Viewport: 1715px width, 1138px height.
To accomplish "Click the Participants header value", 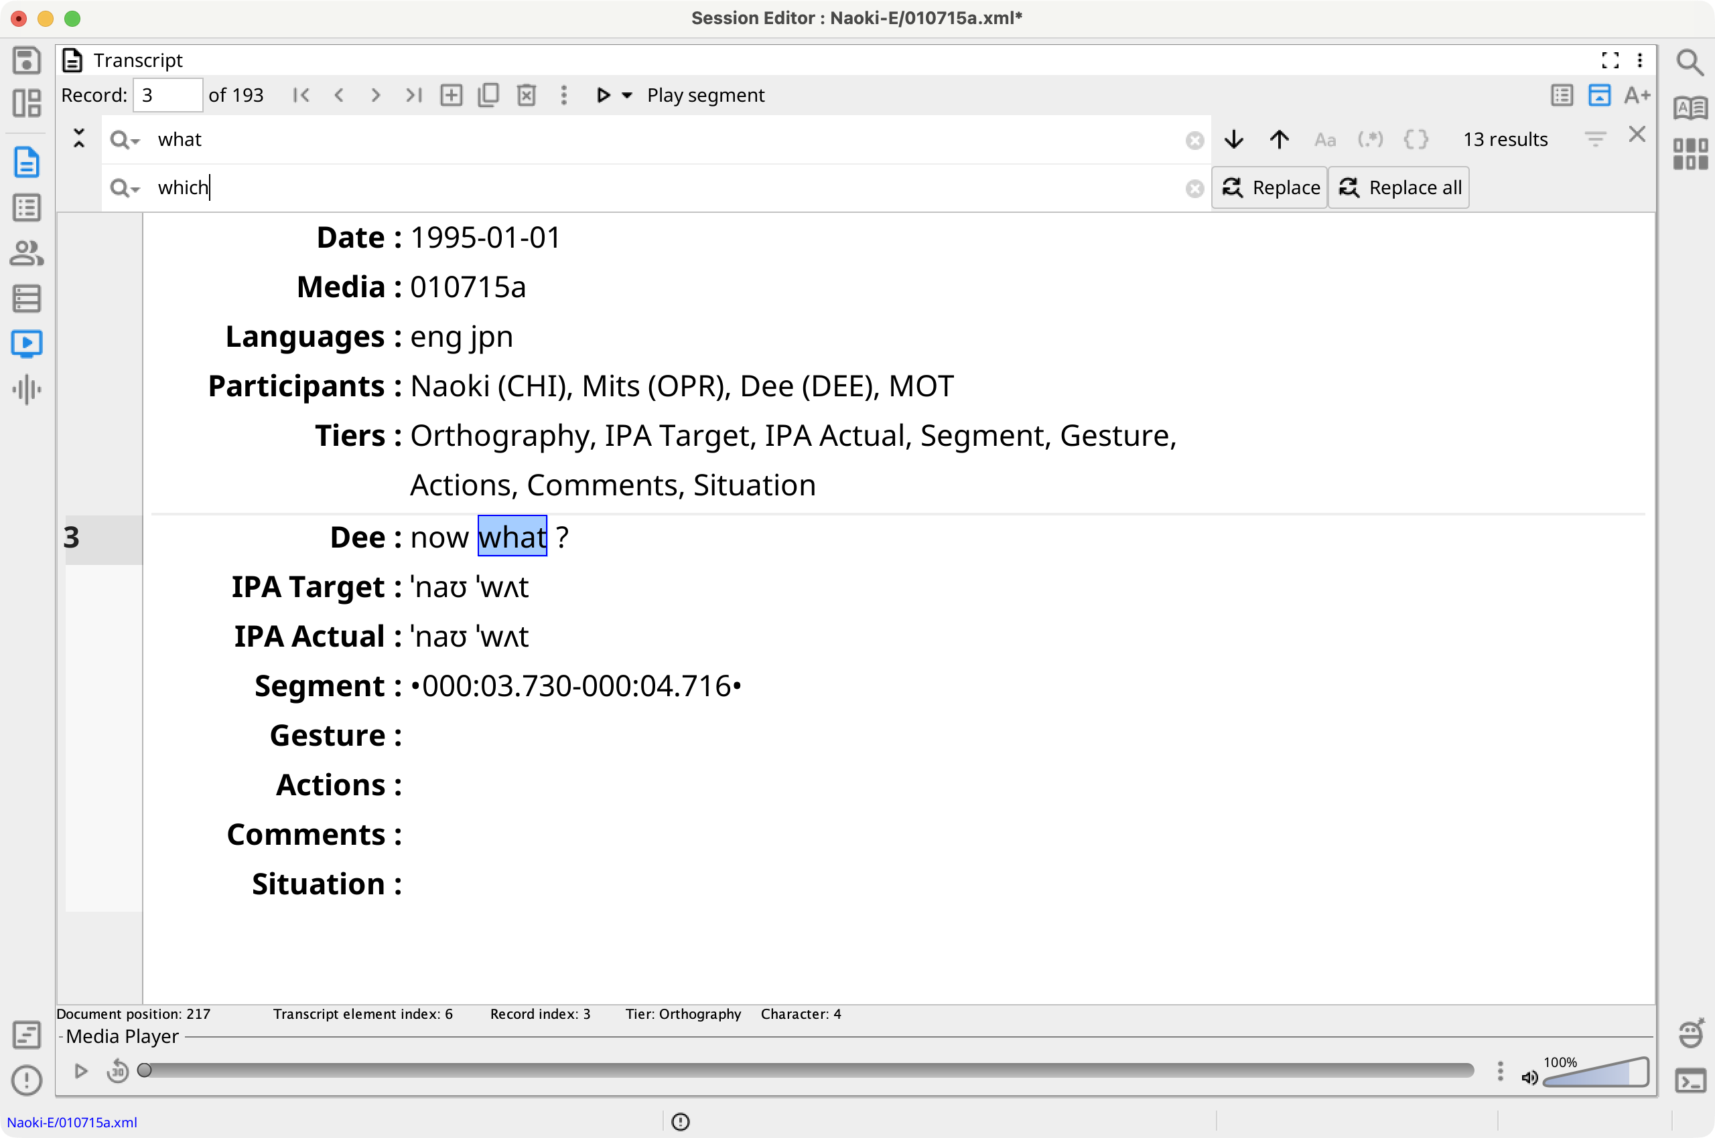I will [681, 386].
